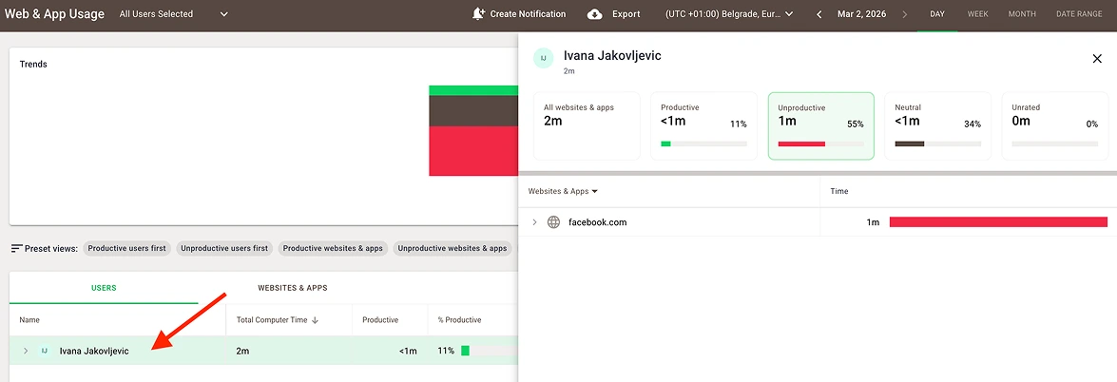
Task: Select the Productive summary card
Action: (703, 125)
